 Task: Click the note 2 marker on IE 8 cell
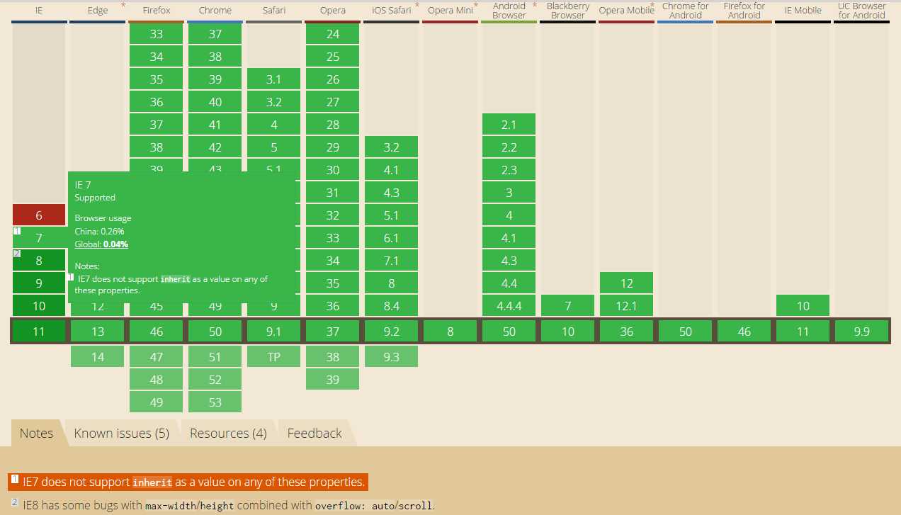click(x=17, y=254)
